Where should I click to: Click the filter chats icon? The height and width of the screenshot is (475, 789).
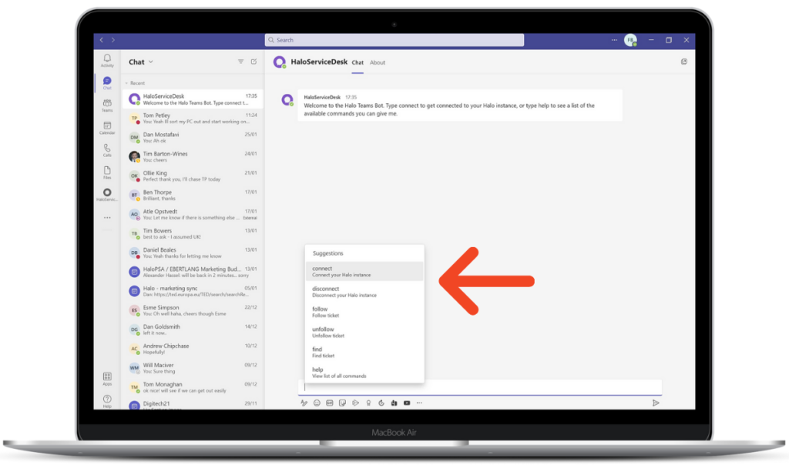click(x=240, y=62)
